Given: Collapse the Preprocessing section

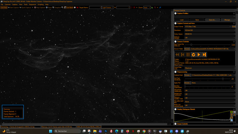Looking at the screenshot, I should [x=176, y=72].
